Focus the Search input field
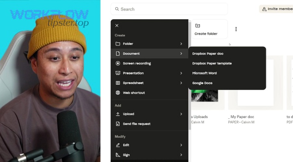 pos(169,9)
